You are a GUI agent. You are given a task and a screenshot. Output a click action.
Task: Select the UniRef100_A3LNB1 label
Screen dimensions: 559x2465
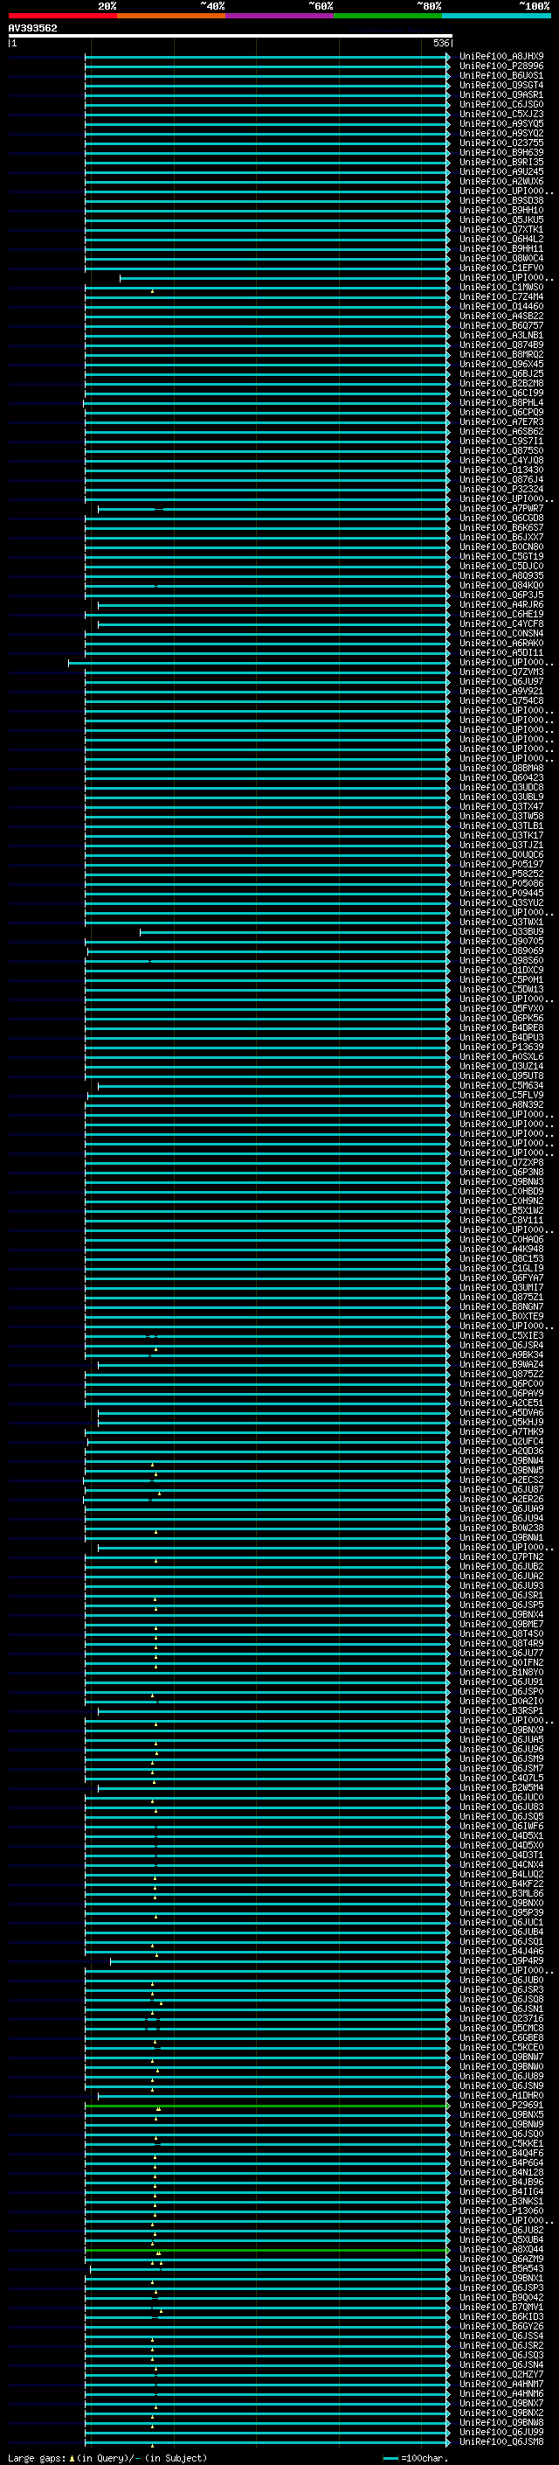pos(501,335)
